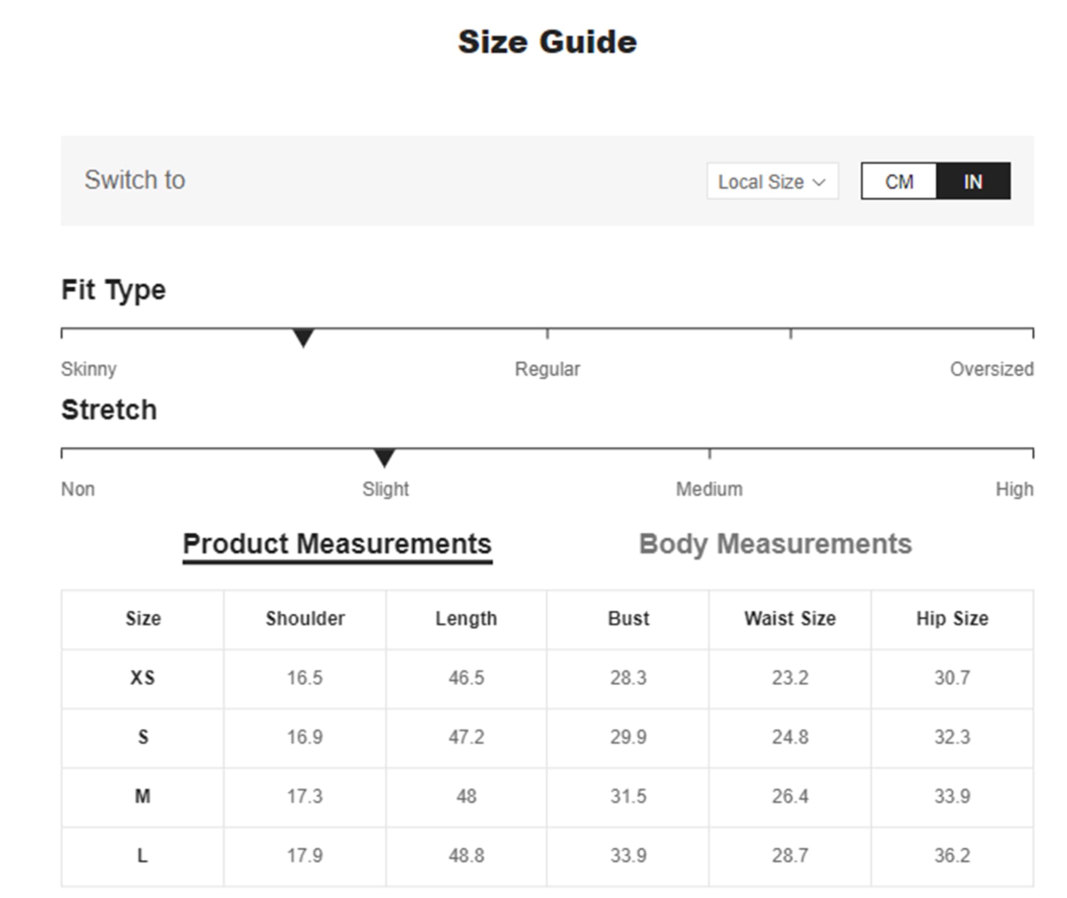
Task: Click the Length column header
Action: [x=466, y=619]
